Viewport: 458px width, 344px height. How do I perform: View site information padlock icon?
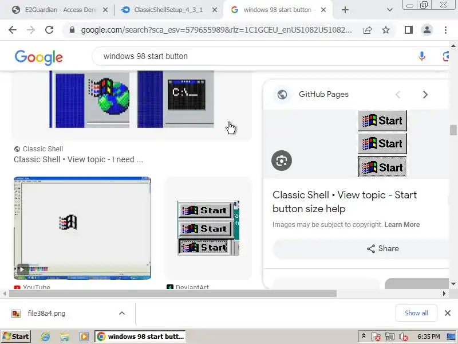pyautogui.click(x=72, y=30)
